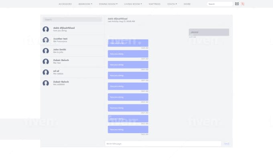Screen dimensions: 273x160
Task: Click chat header name dabb dfjksahfklsad
Action: 118,18
